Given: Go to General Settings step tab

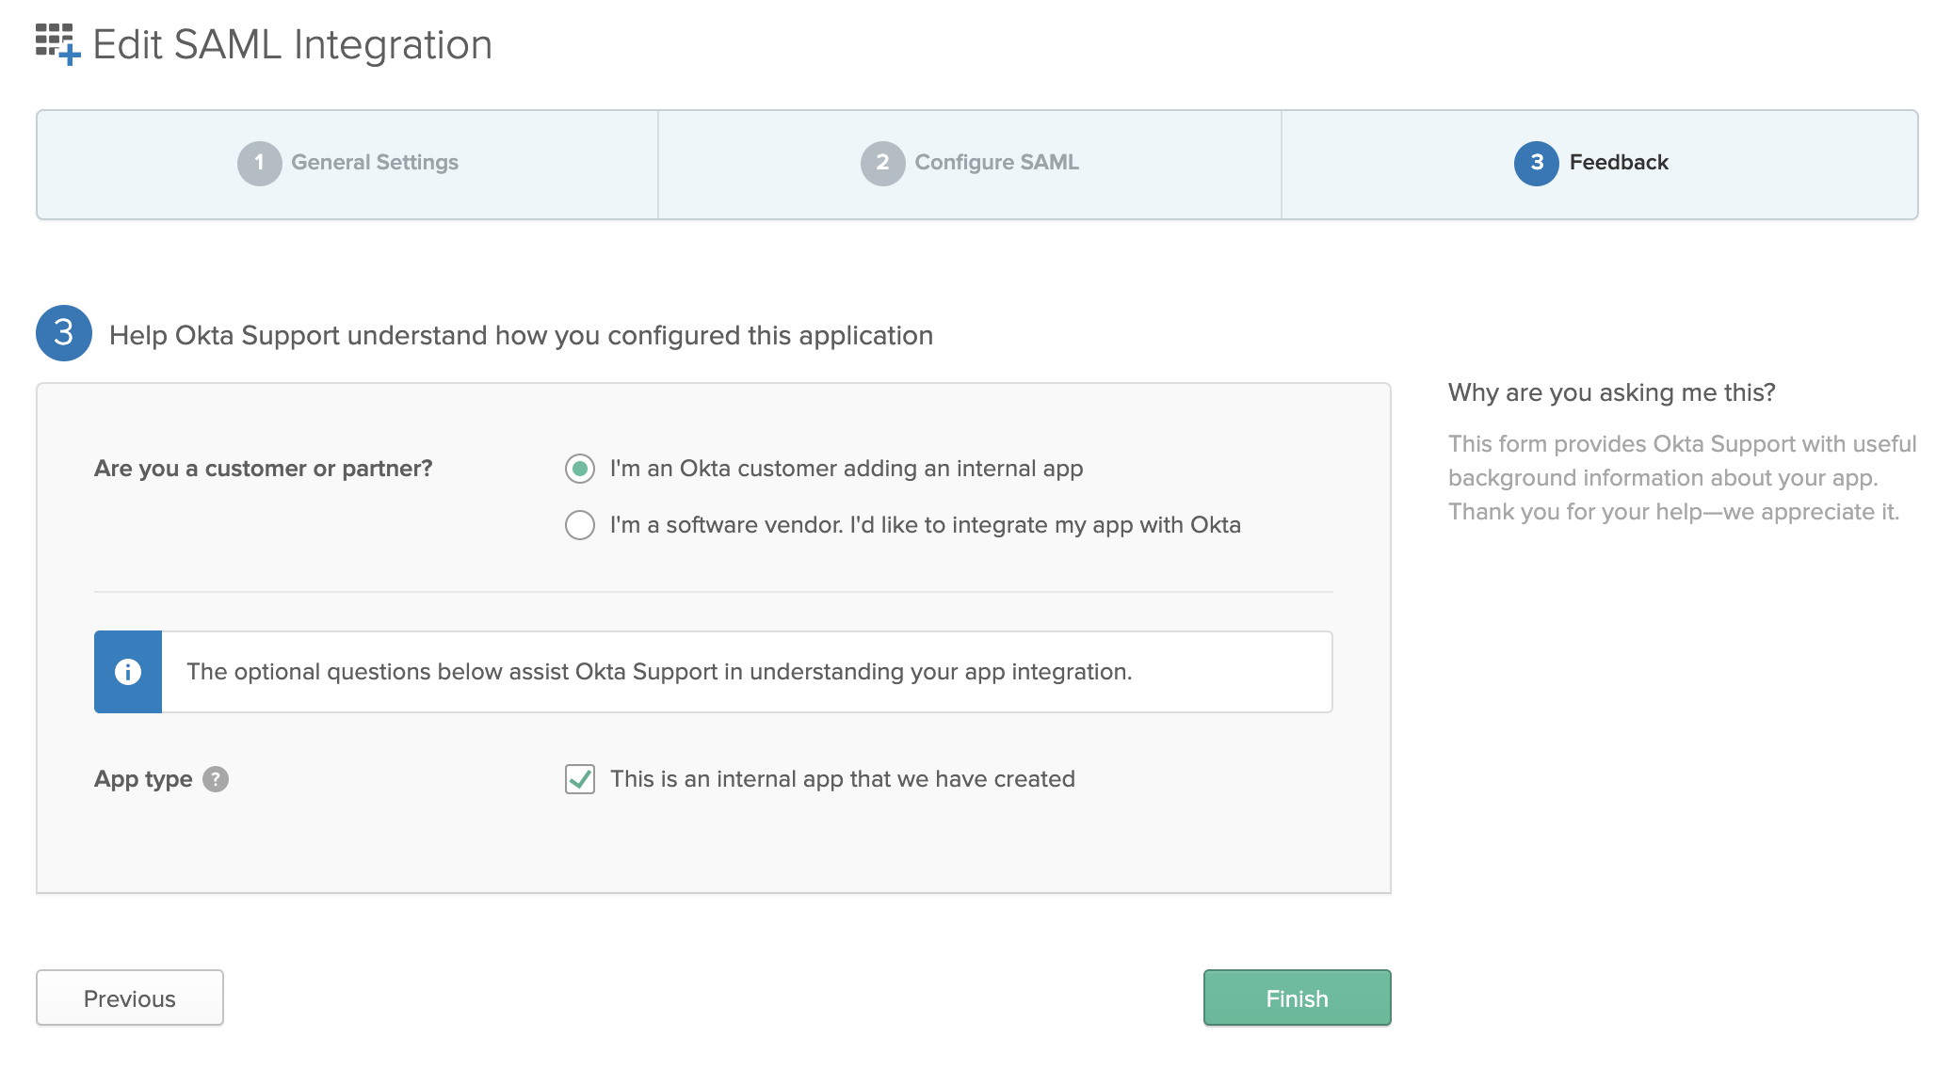Looking at the screenshot, I should click(x=347, y=164).
